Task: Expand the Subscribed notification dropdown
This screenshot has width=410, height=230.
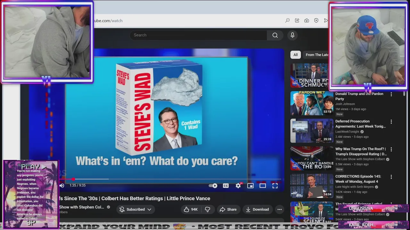Action: [136, 210]
